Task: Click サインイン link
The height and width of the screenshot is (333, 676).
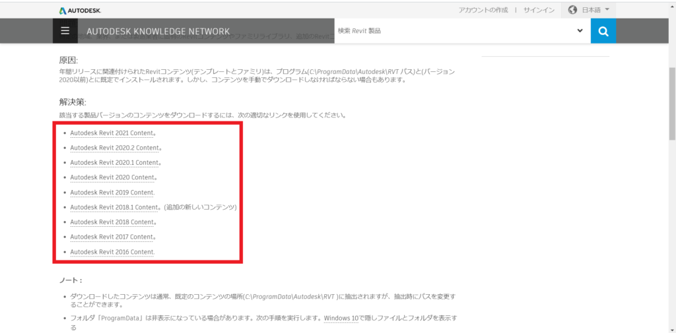Action: point(539,10)
